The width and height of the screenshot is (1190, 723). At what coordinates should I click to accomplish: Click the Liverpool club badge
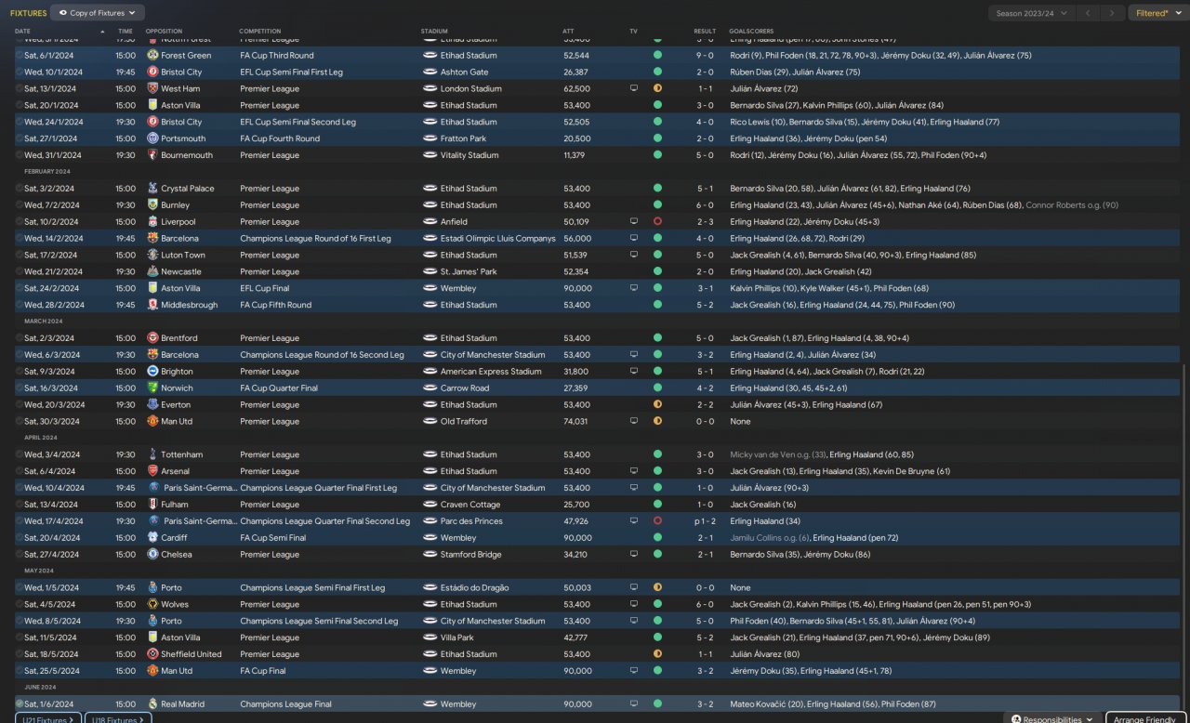(x=152, y=222)
